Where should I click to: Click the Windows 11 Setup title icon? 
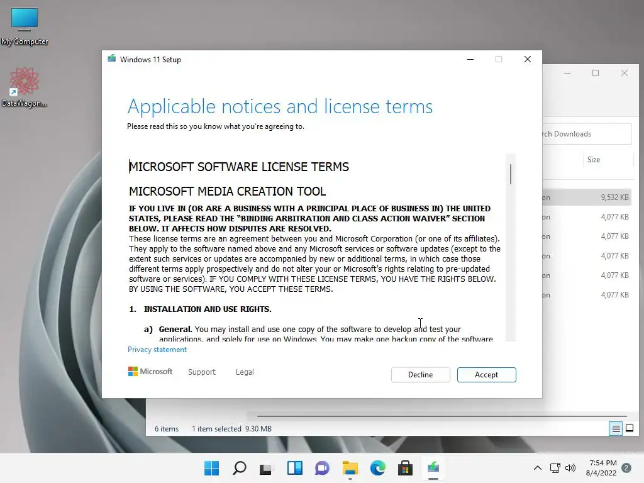111,58
